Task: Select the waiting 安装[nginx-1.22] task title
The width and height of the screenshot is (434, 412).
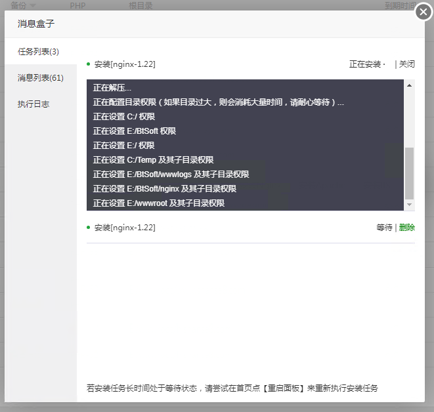Action: 125,227
